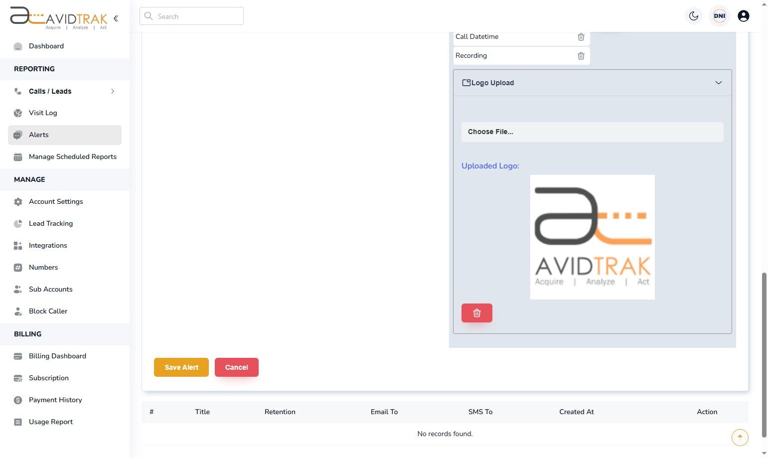This screenshot has height=458, width=768.
Task: Click the 'Uploaded Logo:' label
Action: (x=490, y=166)
